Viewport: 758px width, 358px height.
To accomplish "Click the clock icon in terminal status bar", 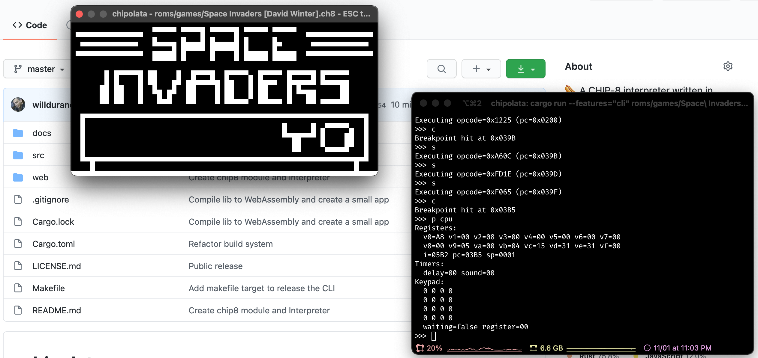I will coord(647,348).
